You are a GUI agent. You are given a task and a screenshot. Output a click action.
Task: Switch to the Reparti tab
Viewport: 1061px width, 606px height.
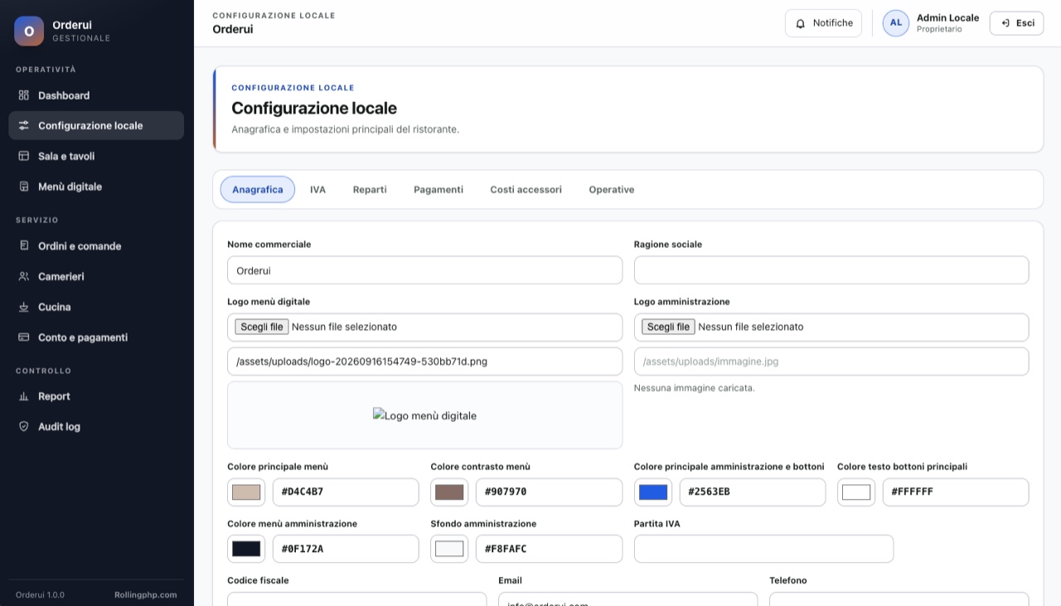370,190
